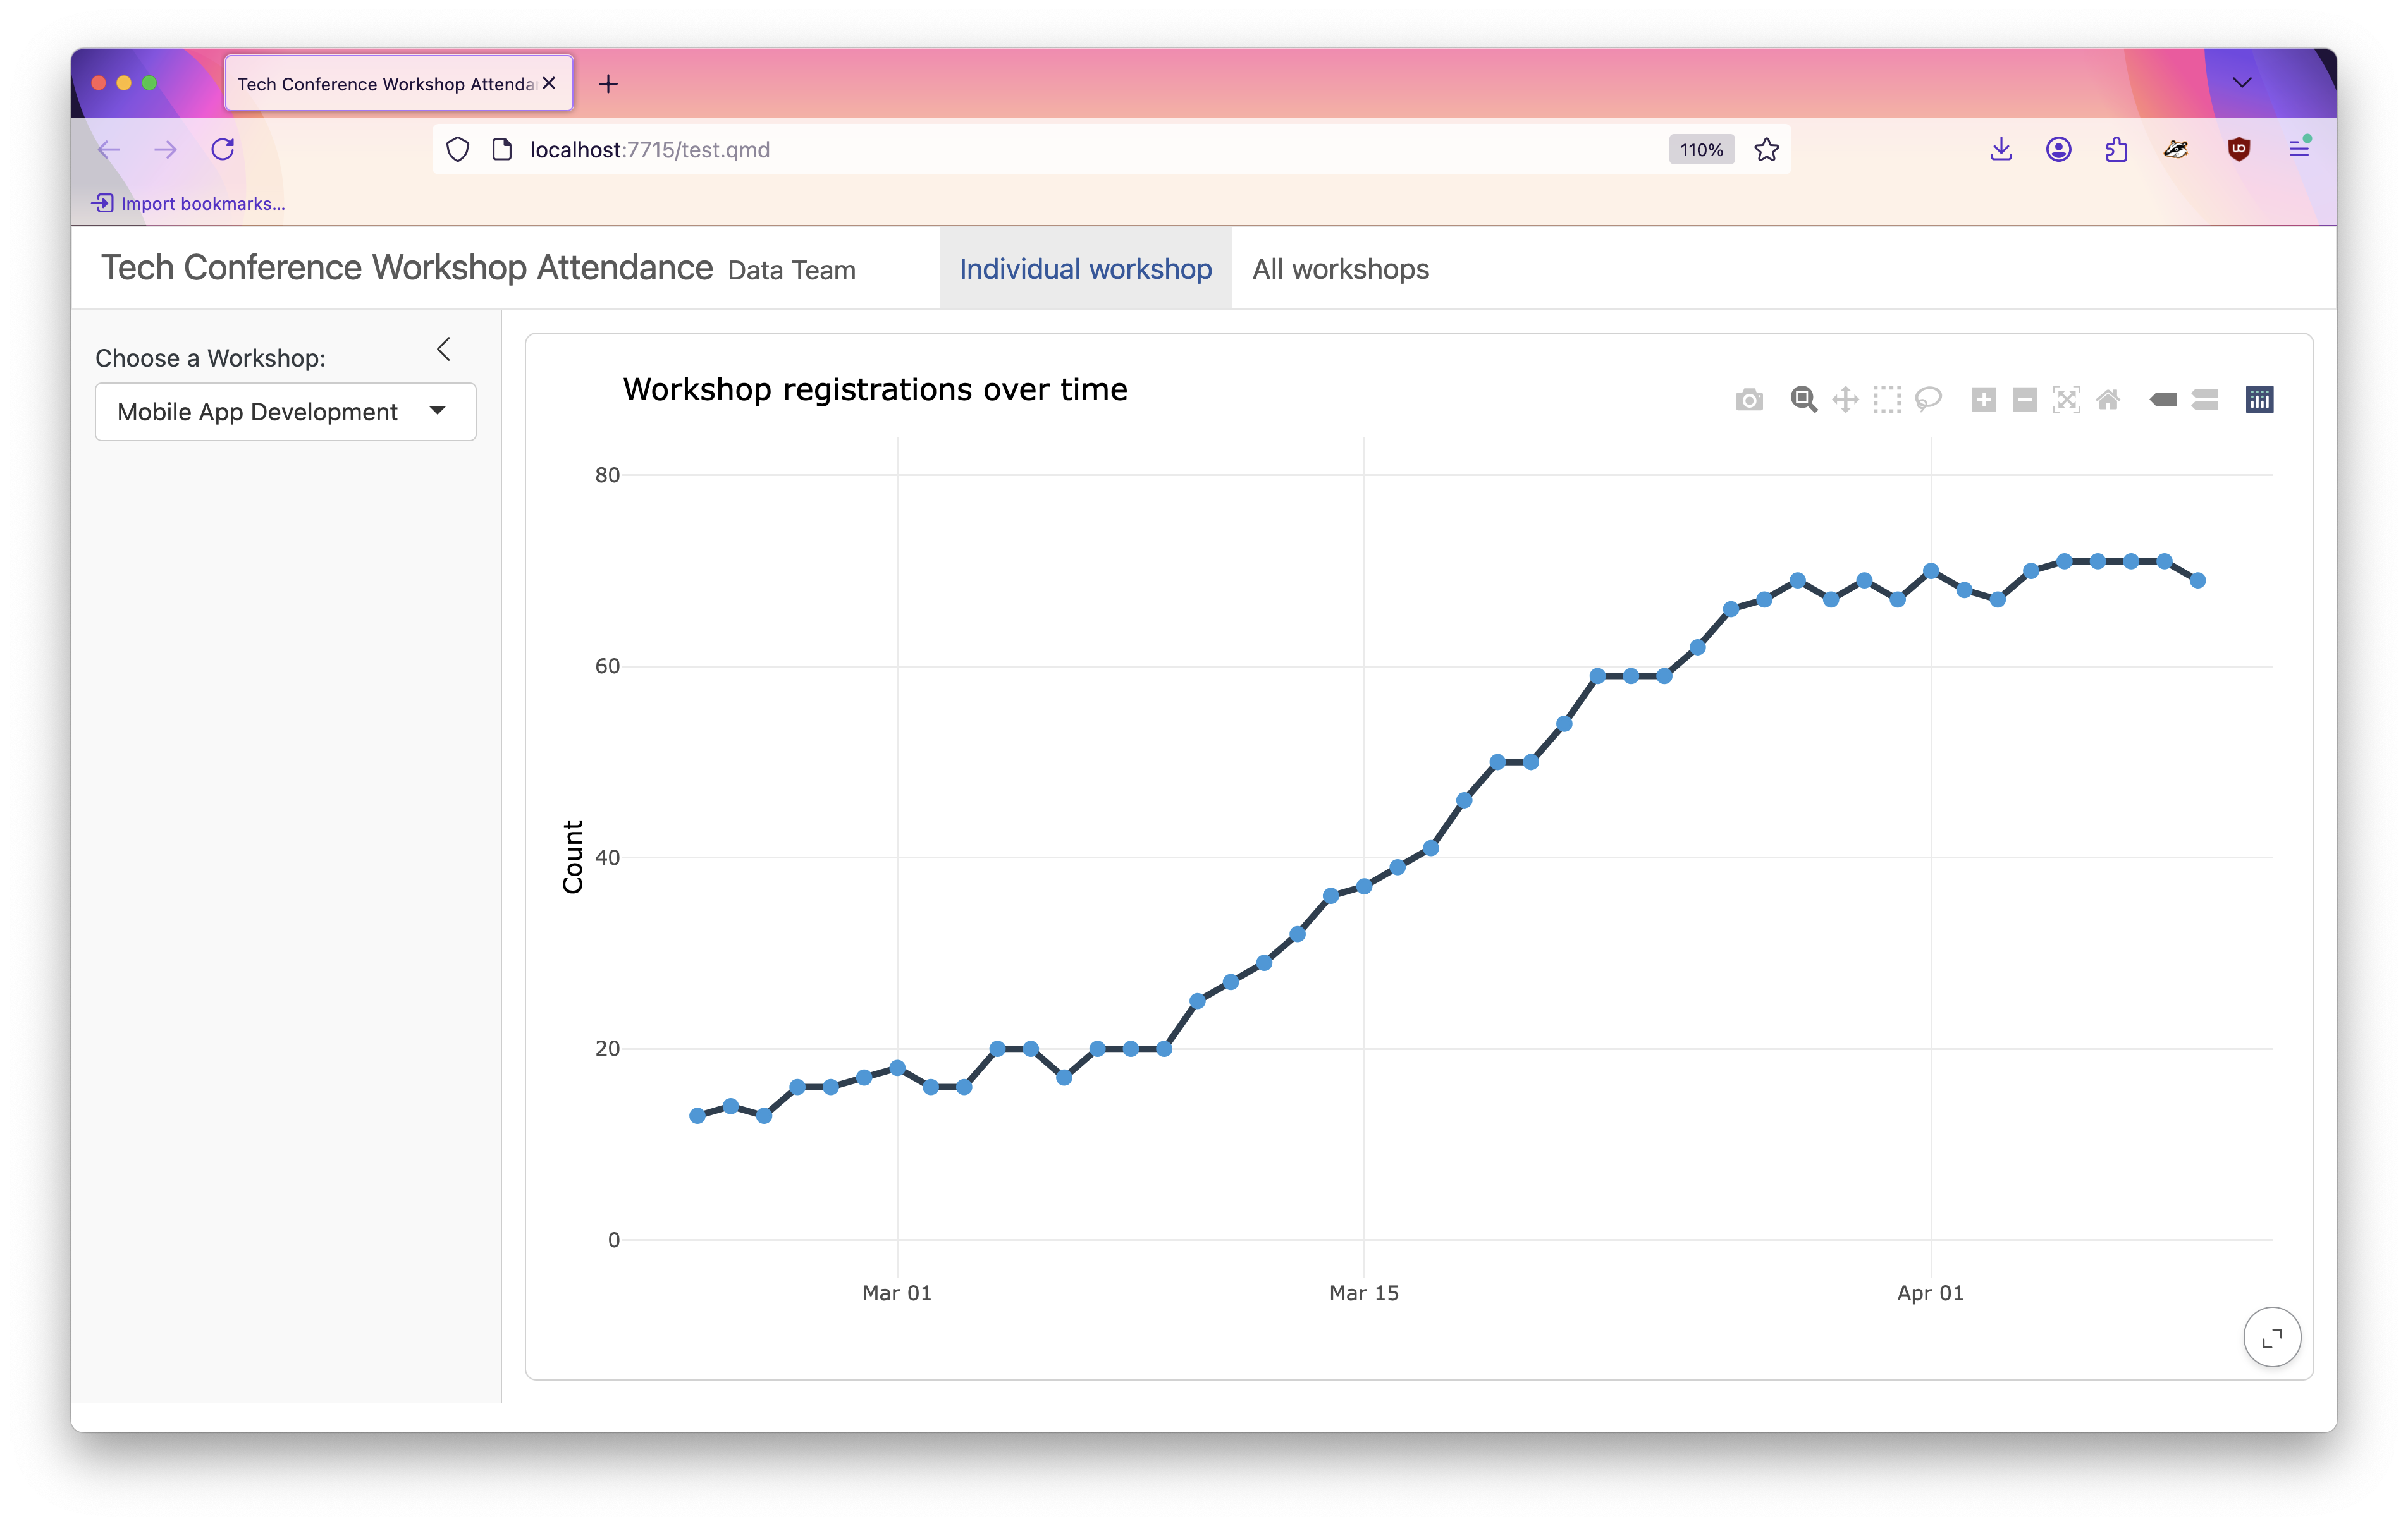Collapse the sidebar with the chevron

click(x=444, y=349)
